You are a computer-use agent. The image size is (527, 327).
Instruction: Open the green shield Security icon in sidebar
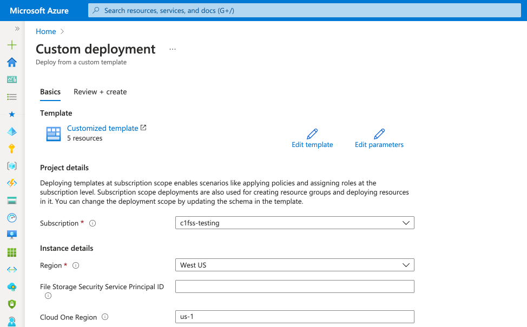pyautogui.click(x=12, y=304)
